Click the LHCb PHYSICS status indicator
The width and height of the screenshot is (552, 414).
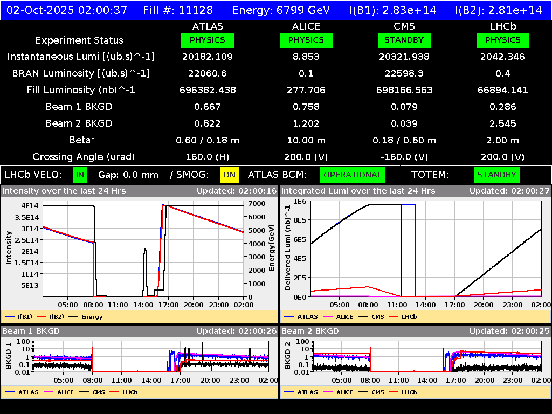(x=502, y=40)
